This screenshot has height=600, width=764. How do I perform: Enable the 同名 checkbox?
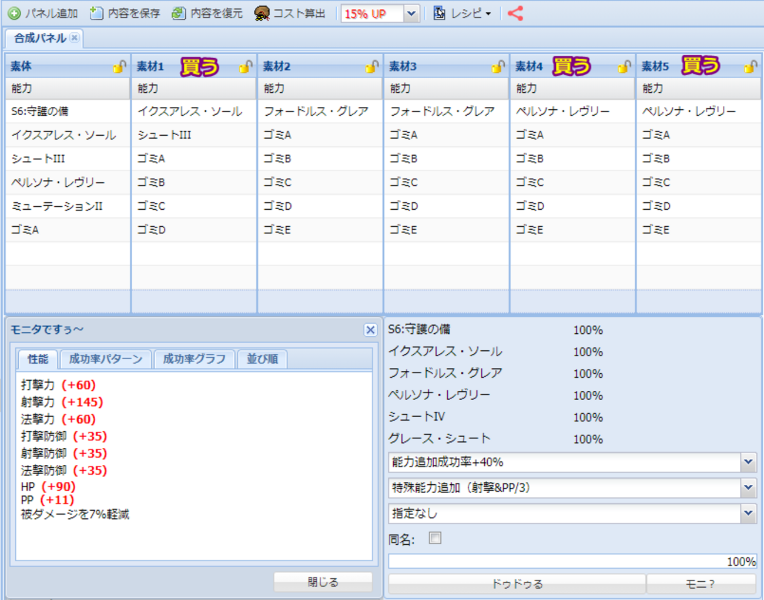click(x=435, y=538)
